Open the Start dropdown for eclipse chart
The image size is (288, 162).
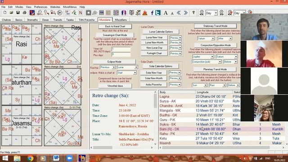click(x=127, y=73)
